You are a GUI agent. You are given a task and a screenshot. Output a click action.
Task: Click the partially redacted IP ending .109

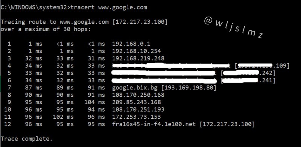tap(262, 66)
